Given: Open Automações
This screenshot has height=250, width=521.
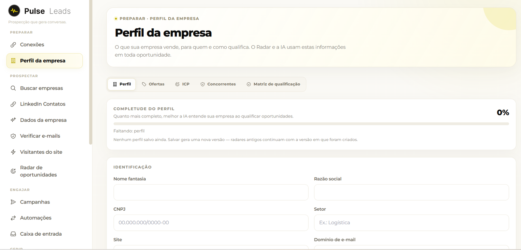Looking at the screenshot, I should (x=45, y=218).
